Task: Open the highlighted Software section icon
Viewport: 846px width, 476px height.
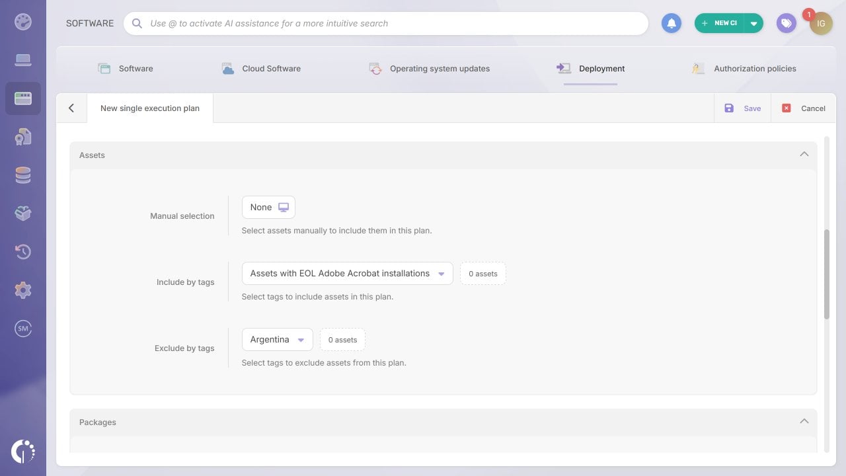Action: (x=23, y=98)
